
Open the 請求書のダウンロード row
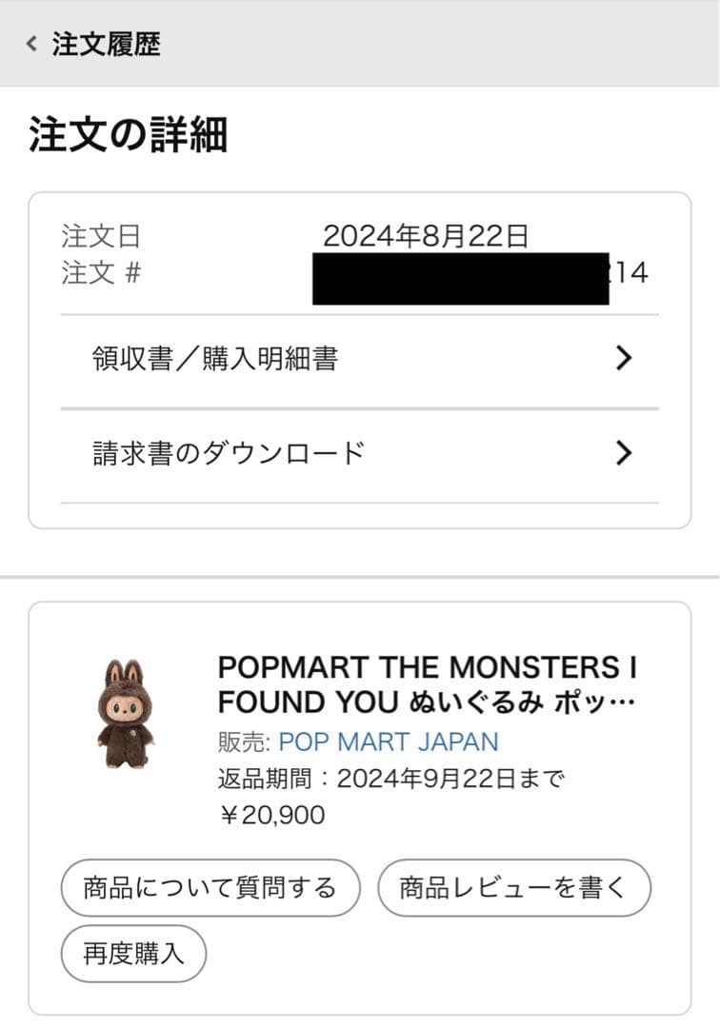(x=229, y=453)
